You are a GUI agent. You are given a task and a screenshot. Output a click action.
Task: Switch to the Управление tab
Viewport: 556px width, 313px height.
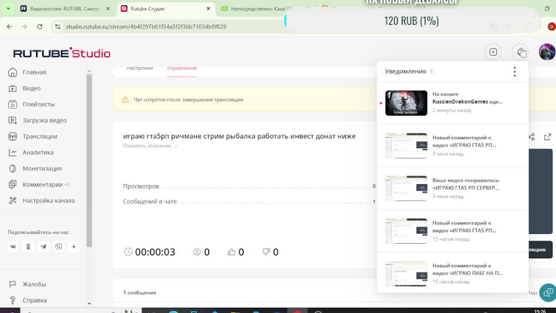[x=182, y=68]
